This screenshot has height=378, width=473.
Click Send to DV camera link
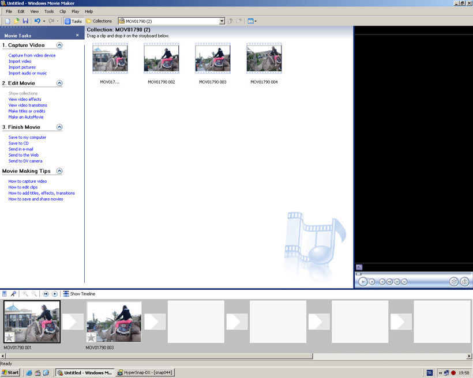[x=25, y=161]
